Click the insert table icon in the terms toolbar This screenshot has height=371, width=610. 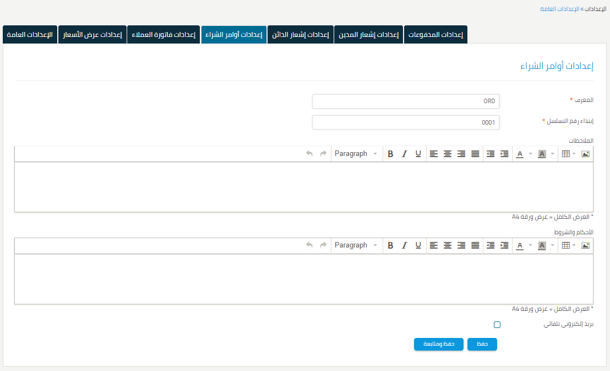566,245
